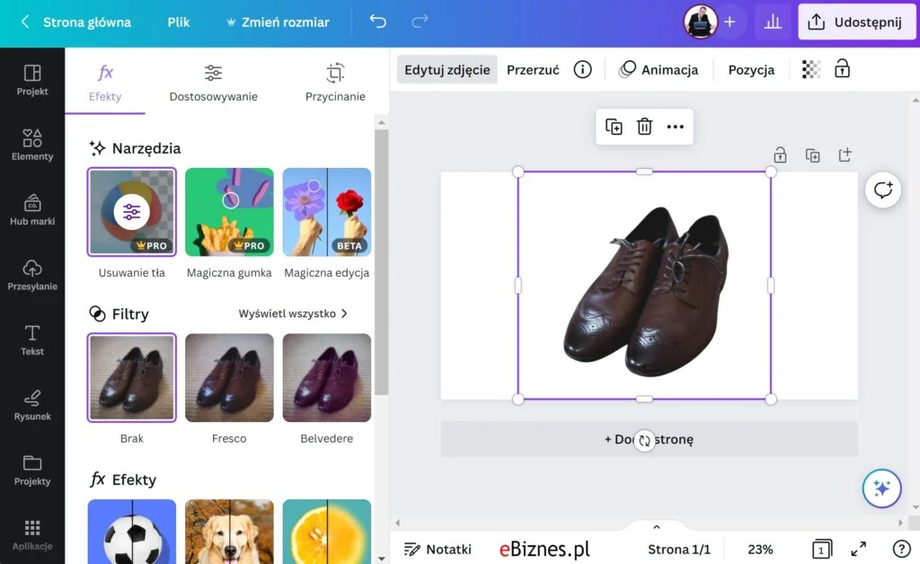Screen dimensions: 920x564
Task: Toggle the lock icon in the top toolbar
Action: click(842, 69)
